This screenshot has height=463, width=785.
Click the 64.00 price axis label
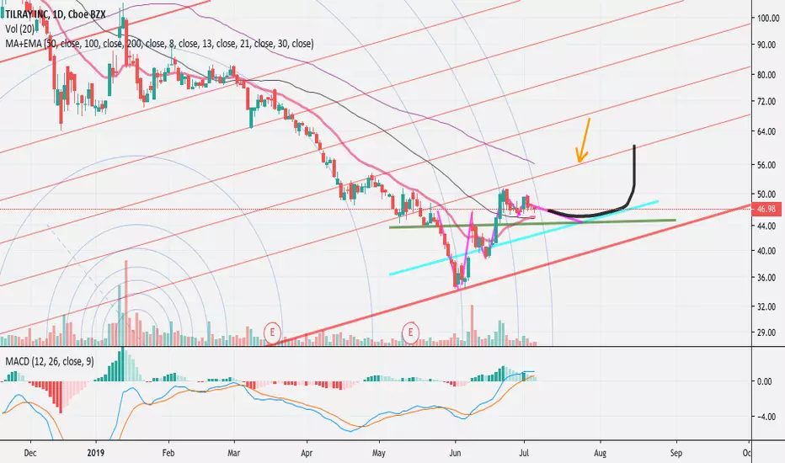coord(768,131)
